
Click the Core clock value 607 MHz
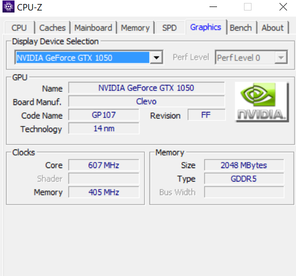tap(104, 165)
